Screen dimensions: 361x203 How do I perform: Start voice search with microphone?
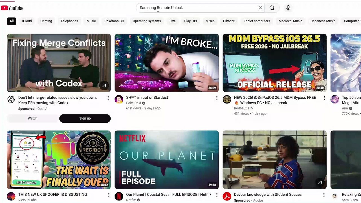(288, 8)
